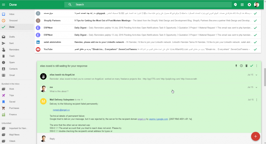Open Odesk label

[x=17, y=141]
